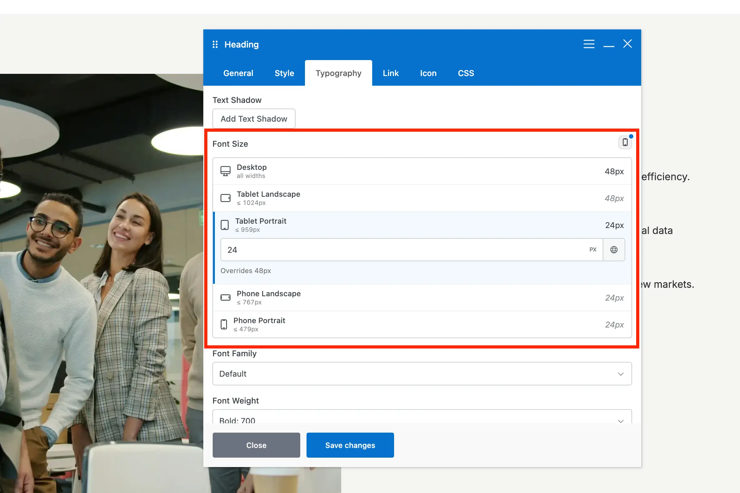Open the Font Weight dropdown

click(422, 417)
